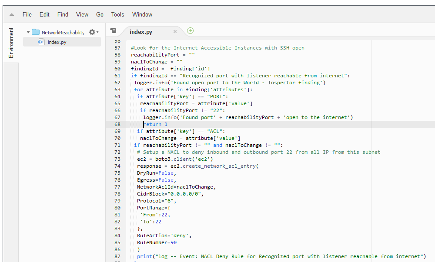Screen dimensions: 435x262
Task: Click the string "22" on line 66
Action: click(216, 110)
